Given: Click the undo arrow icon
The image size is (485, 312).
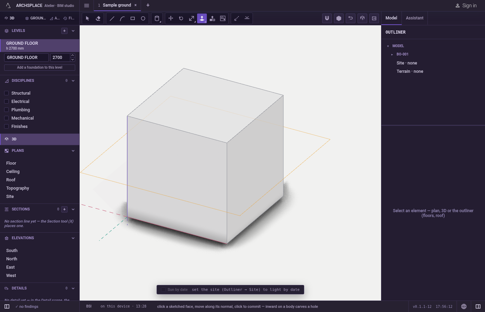Looking at the screenshot, I should [351, 18].
